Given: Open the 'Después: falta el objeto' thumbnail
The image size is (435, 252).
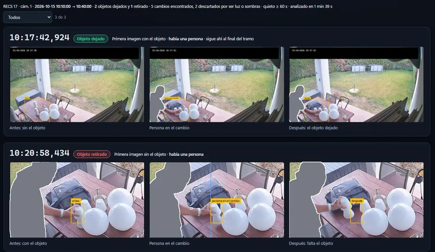Looking at the screenshot, I should point(356,200).
